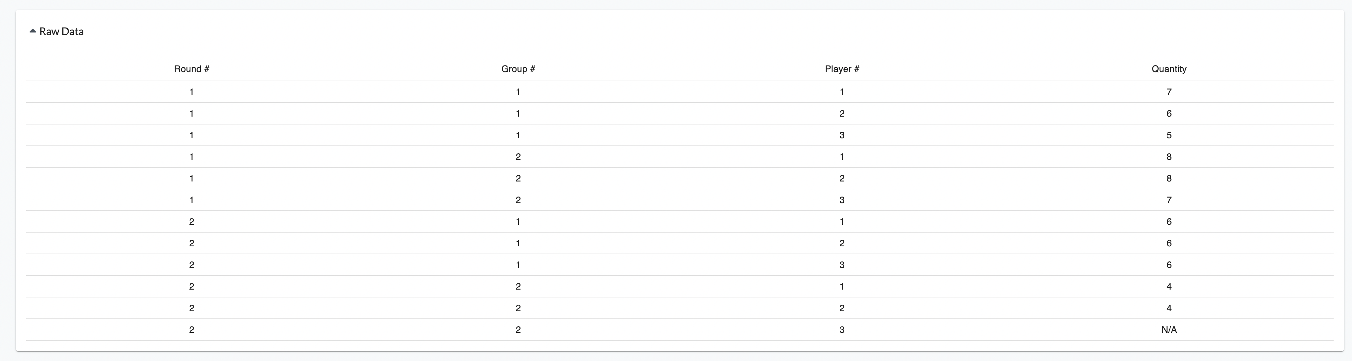Select the Quantity column header

point(1169,69)
